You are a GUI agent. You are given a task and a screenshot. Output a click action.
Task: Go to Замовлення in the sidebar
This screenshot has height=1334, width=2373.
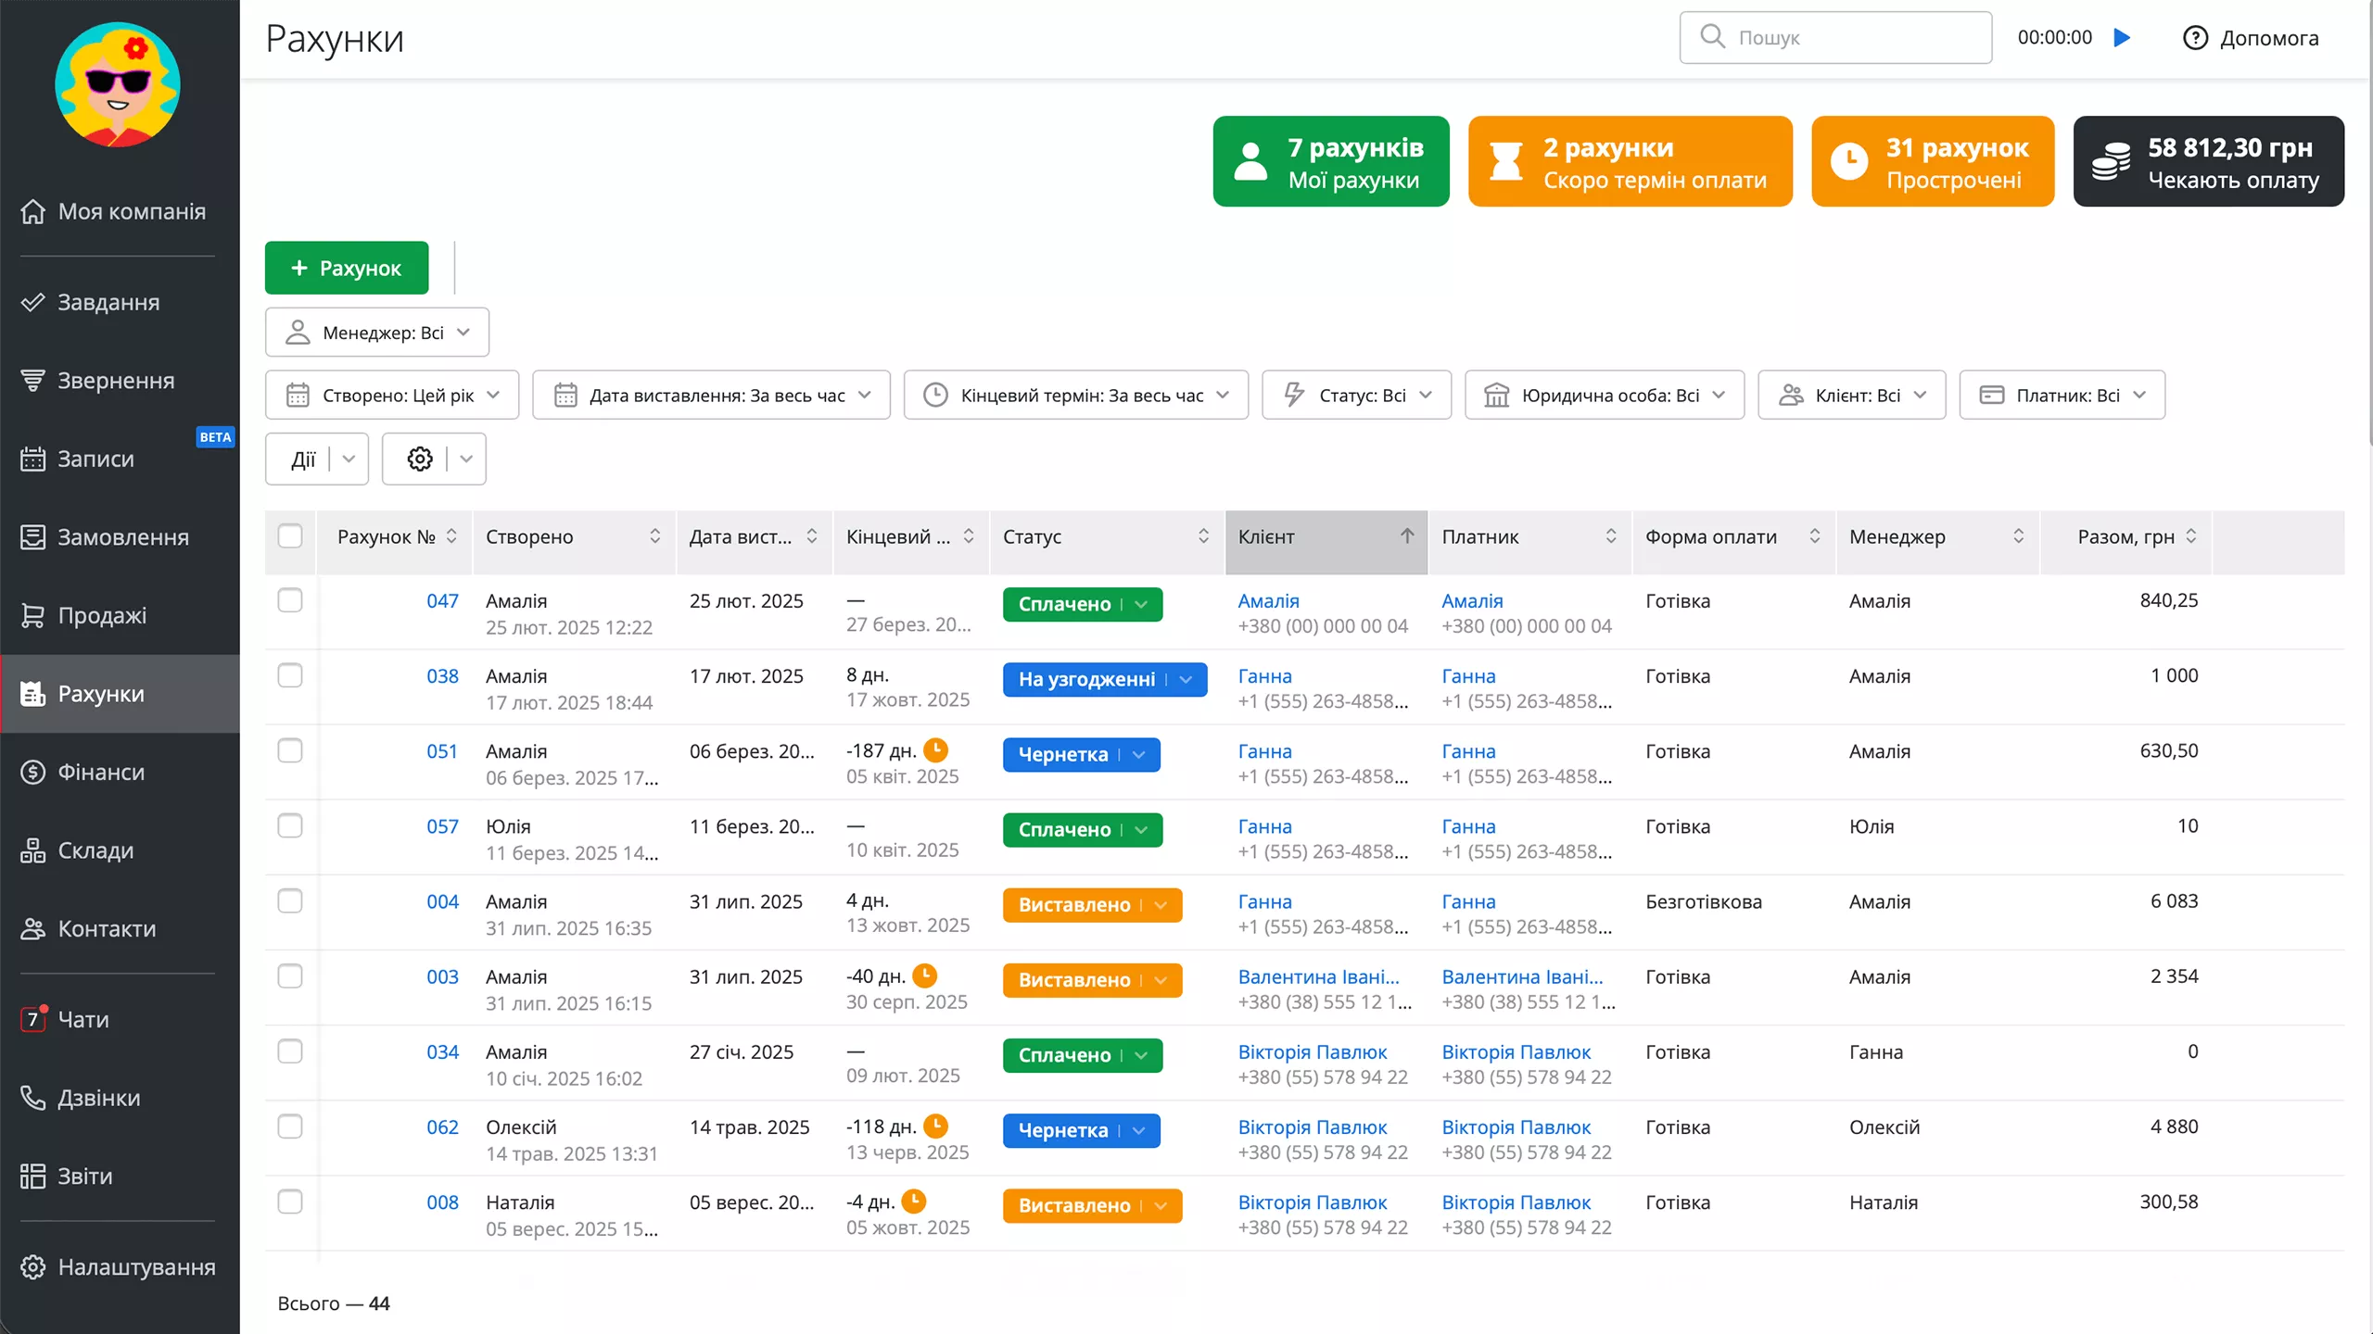pos(122,537)
